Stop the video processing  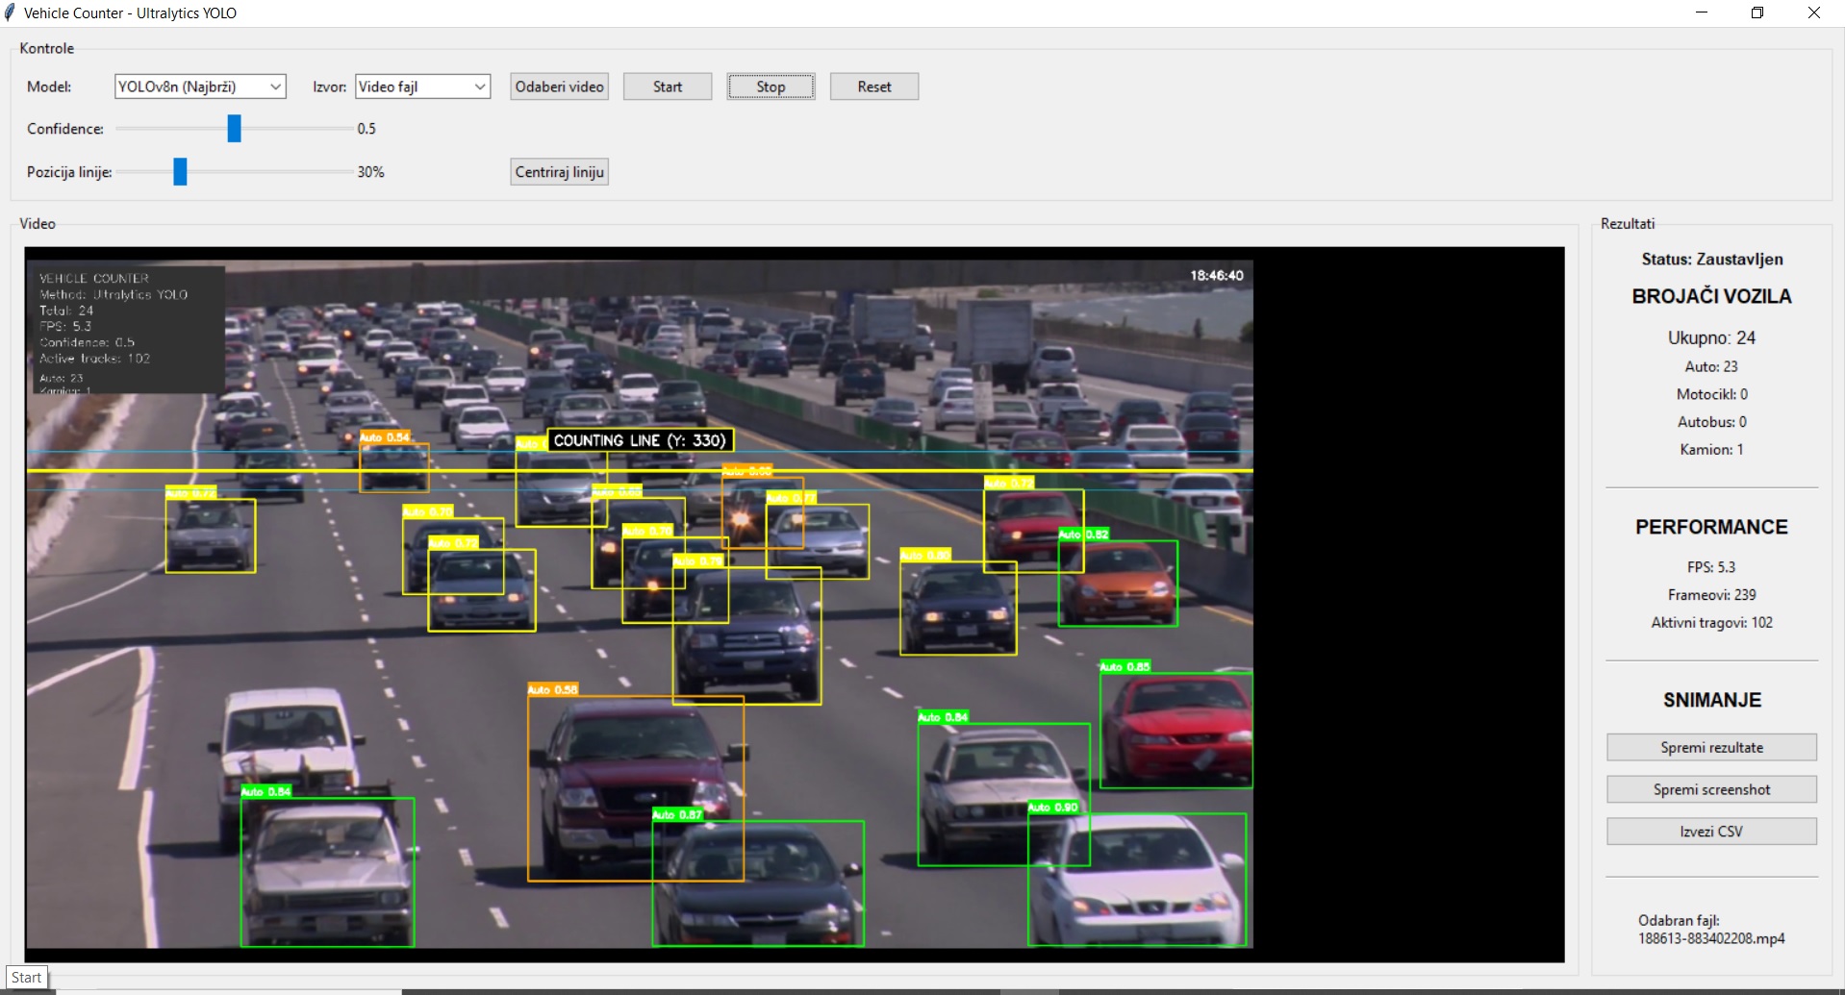point(771,87)
